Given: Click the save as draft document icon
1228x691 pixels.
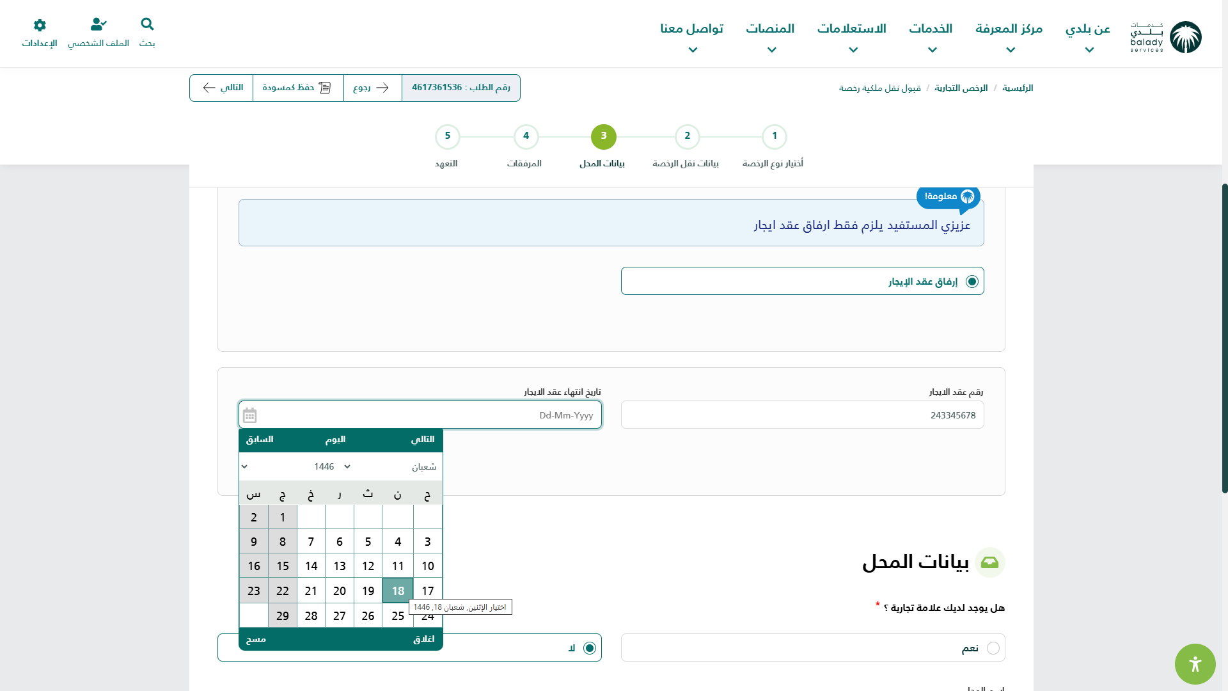Looking at the screenshot, I should tap(325, 88).
